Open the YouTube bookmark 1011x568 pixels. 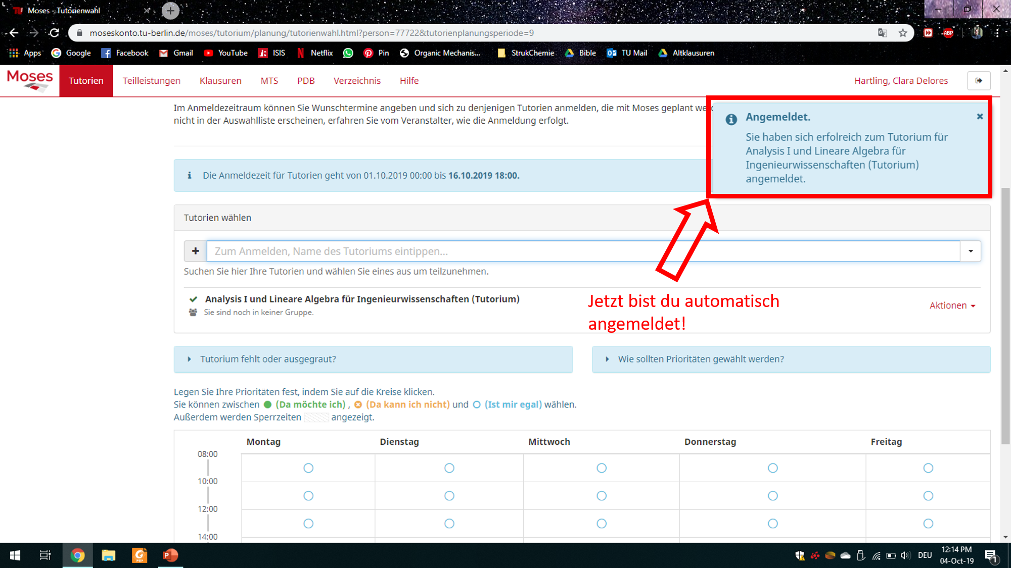click(225, 53)
